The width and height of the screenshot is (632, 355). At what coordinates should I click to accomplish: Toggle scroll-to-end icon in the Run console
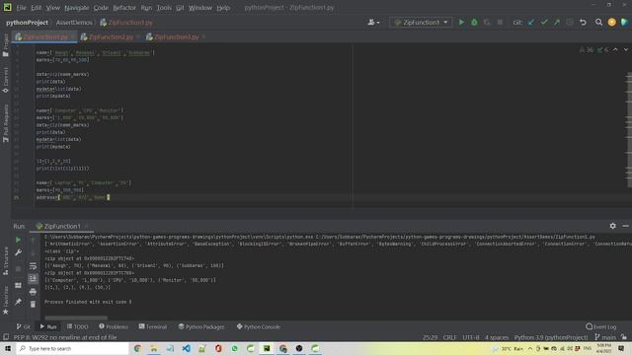[x=33, y=278]
